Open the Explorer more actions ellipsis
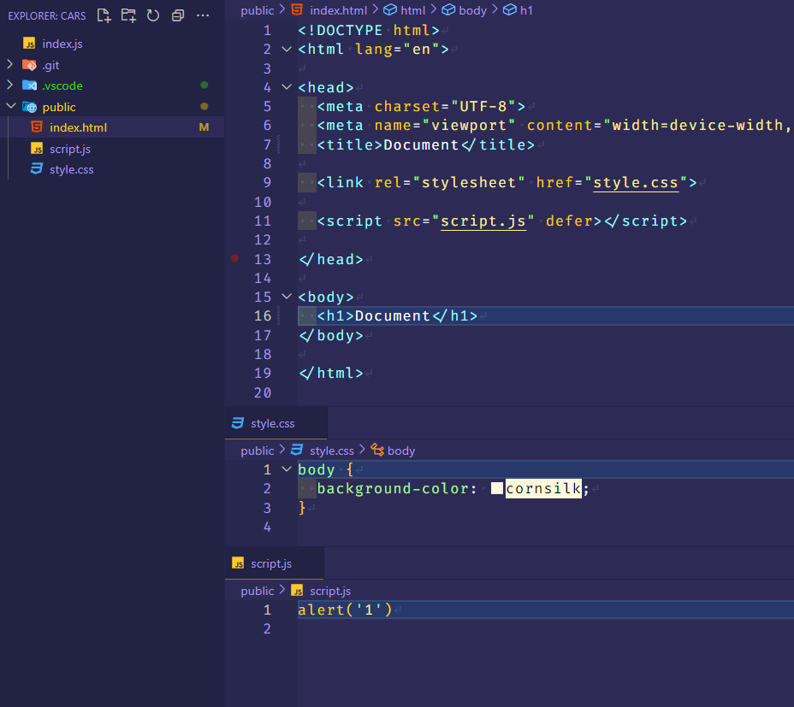Viewport: 794px width, 707px height. point(203,15)
